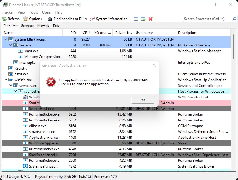Click the find window and thread icon

[x=143, y=19]
